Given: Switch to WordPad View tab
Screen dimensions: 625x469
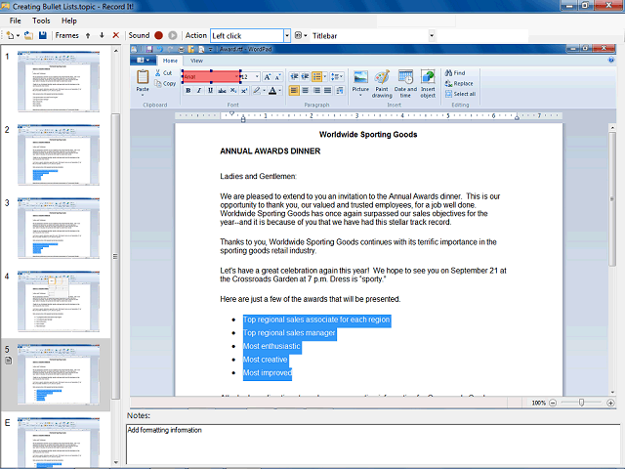Looking at the screenshot, I should point(196,61).
